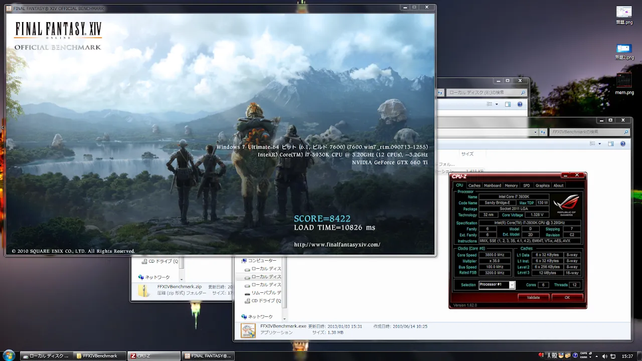Select CD drive (Q) in navigation tree

point(266,301)
